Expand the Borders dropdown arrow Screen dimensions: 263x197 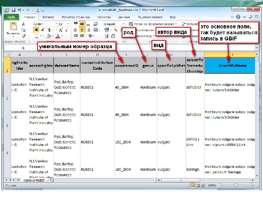pyautogui.click(x=41, y=36)
